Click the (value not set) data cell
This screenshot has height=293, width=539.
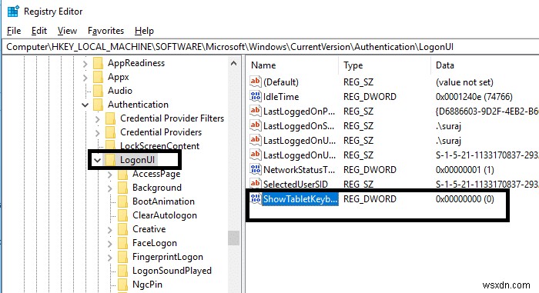coord(464,82)
